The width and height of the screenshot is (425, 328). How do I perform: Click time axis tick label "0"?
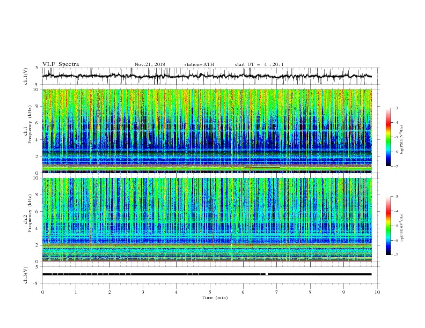point(42,292)
